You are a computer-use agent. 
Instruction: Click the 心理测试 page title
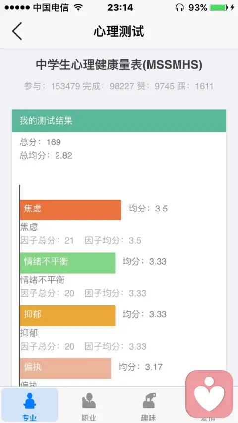(119, 31)
